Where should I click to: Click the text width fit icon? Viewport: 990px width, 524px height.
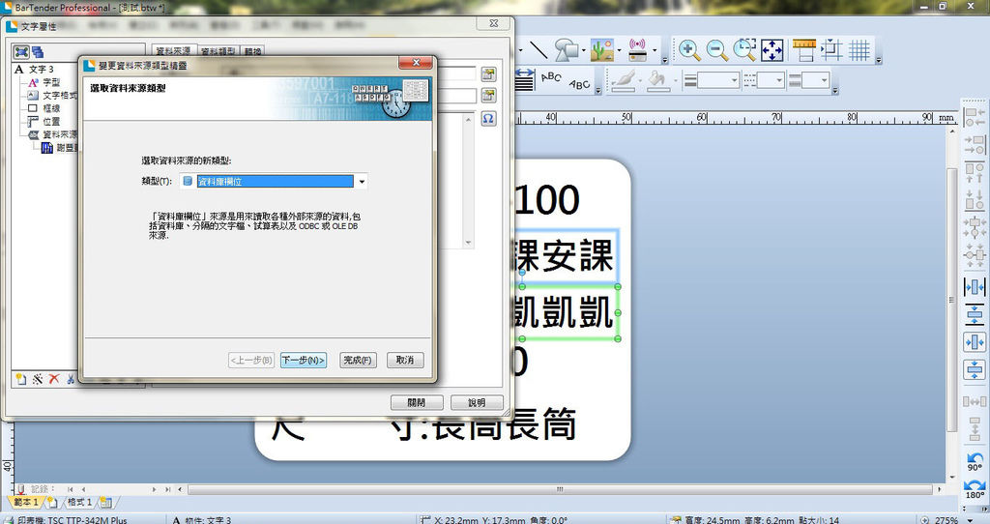coord(524,80)
